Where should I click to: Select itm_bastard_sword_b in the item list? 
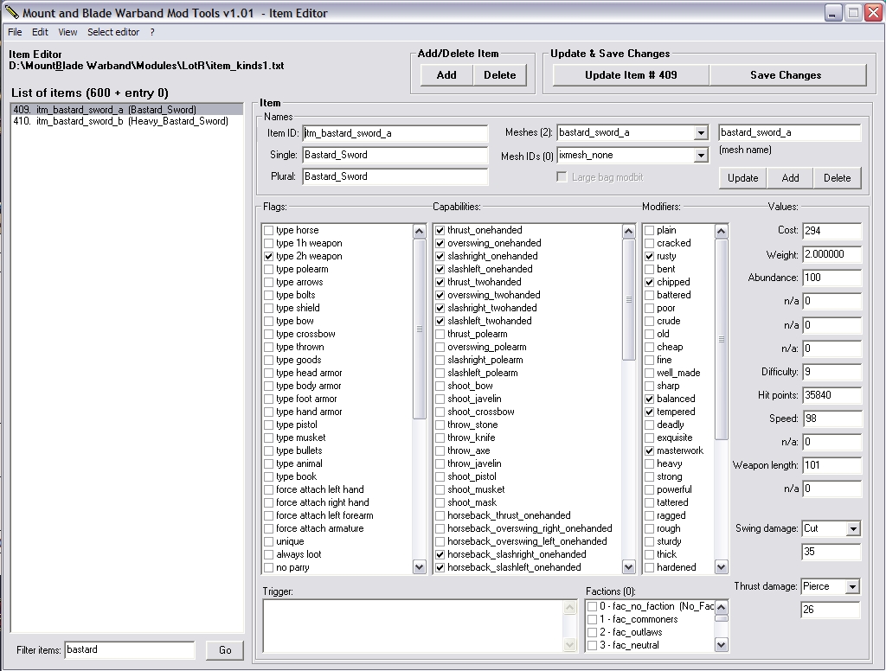coord(121,122)
